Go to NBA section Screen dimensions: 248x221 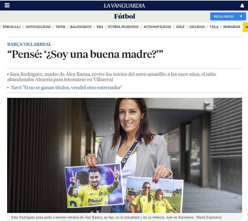[x=100, y=27]
